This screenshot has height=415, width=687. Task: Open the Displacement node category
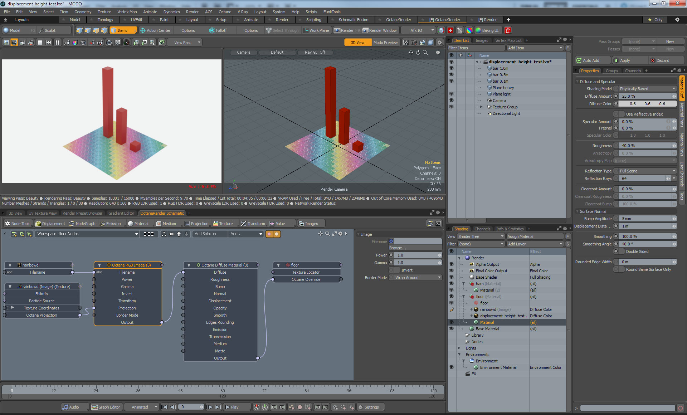click(x=50, y=224)
